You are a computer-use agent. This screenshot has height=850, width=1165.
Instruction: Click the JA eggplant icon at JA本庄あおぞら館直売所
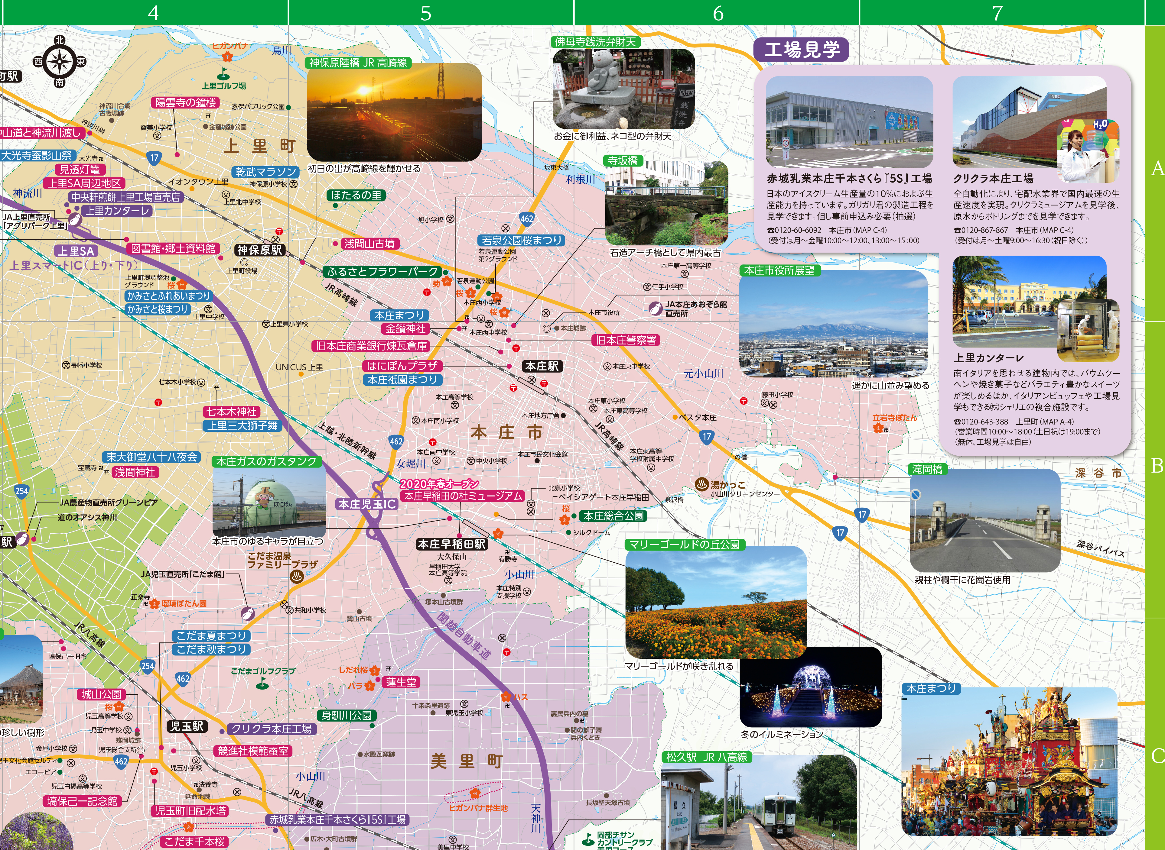(x=655, y=309)
